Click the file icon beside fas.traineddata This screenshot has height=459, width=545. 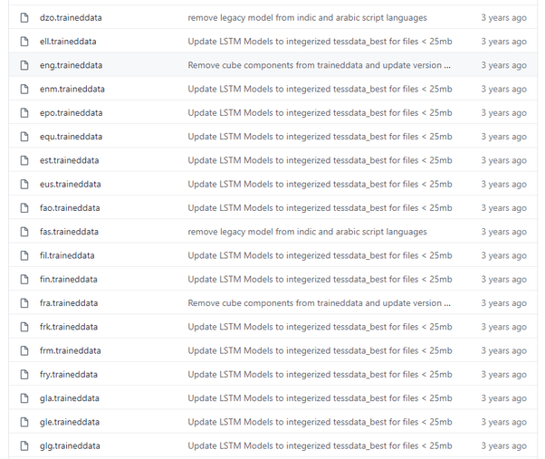pos(24,232)
